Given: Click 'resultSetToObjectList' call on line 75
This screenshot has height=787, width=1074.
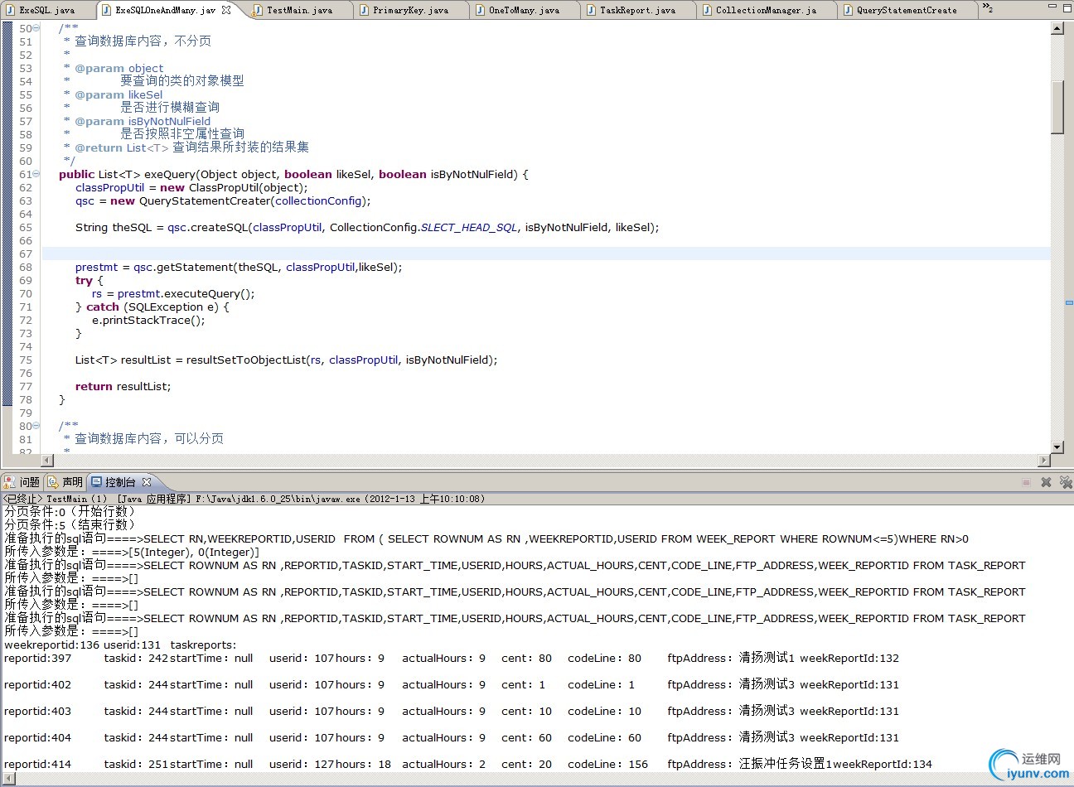Looking at the screenshot, I should coord(246,360).
